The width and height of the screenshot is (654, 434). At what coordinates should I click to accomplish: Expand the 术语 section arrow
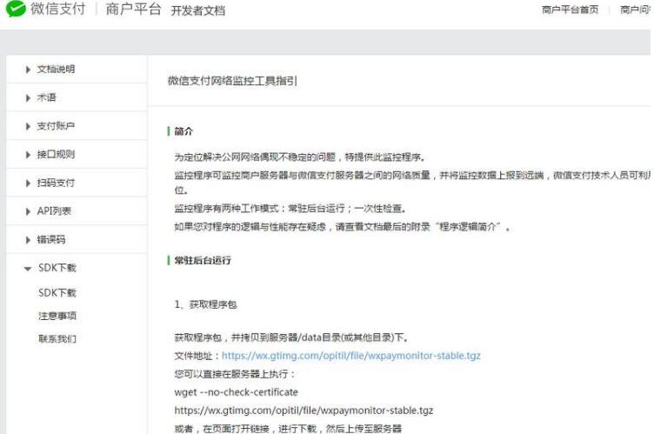pos(28,98)
